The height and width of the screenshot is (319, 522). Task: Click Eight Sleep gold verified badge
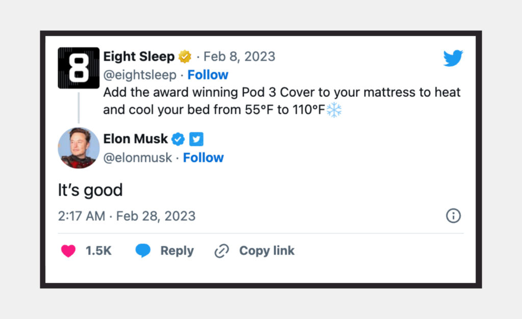[185, 57]
